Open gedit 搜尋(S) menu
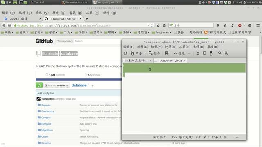The height and width of the screenshot is (147, 262). (x=171, y=47)
